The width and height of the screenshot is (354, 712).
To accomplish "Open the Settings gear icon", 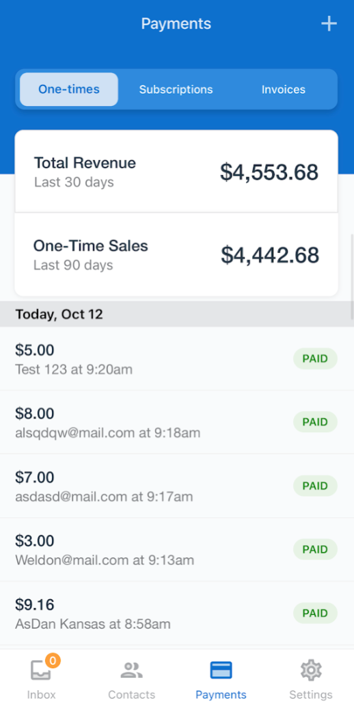I will pyautogui.click(x=311, y=670).
